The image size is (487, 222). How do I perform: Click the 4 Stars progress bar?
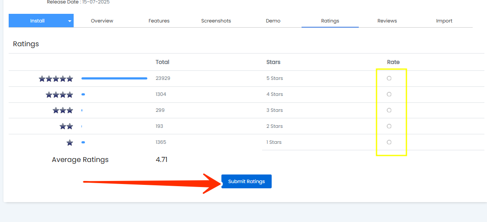[x=83, y=94]
